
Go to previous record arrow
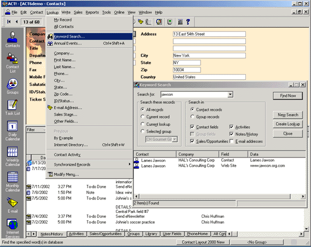click(x=17, y=22)
